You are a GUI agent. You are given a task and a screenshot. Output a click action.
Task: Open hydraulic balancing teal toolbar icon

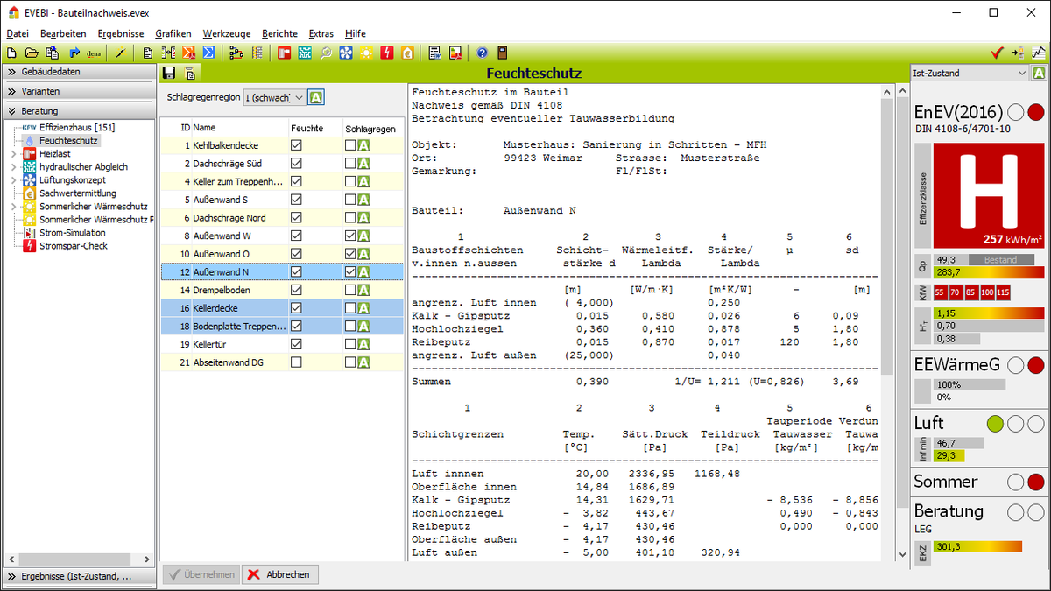pos(305,53)
